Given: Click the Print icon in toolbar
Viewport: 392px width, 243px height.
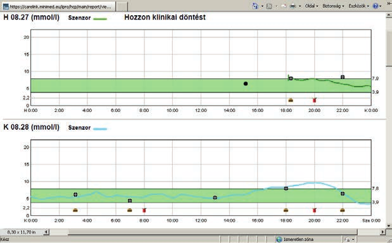Looking at the screenshot, I should (293, 6).
